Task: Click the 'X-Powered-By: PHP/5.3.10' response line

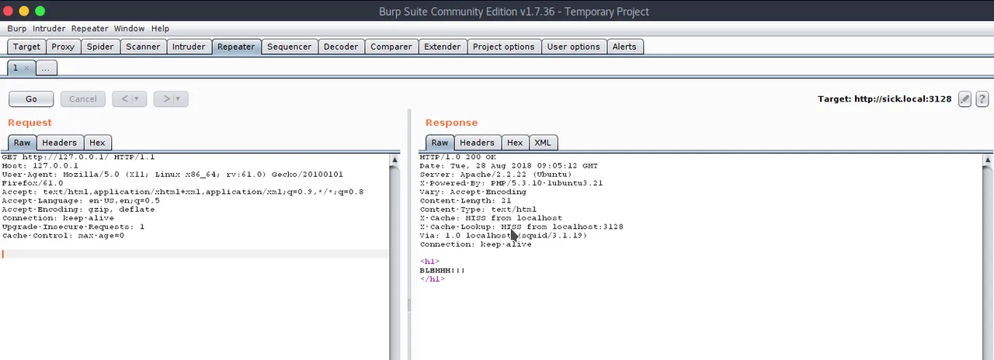Action: 511,183
